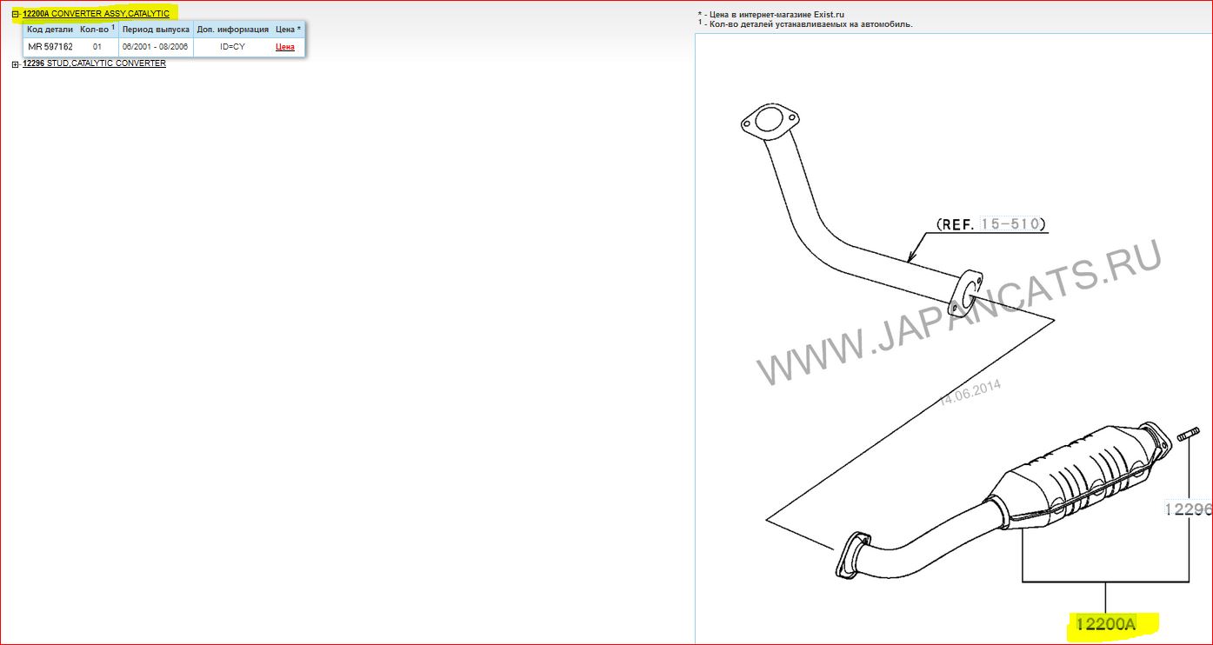Collapse the 12200A converter tree node
This screenshot has height=645, width=1213.
click(x=16, y=14)
